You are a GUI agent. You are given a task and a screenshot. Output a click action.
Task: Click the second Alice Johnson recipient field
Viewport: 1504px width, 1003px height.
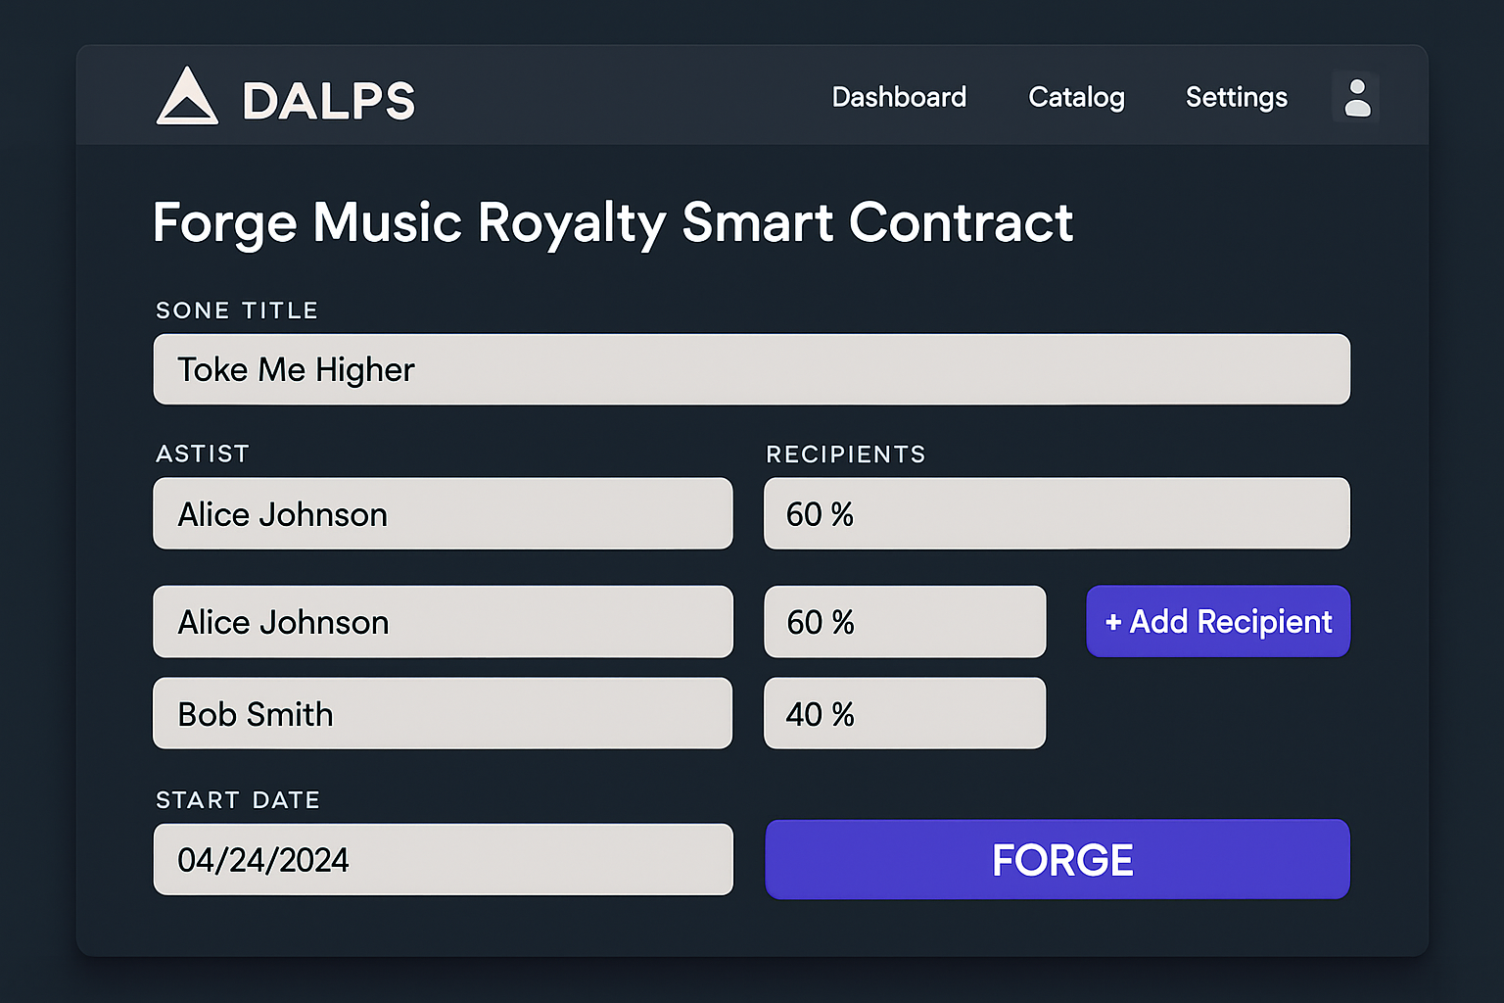click(443, 622)
